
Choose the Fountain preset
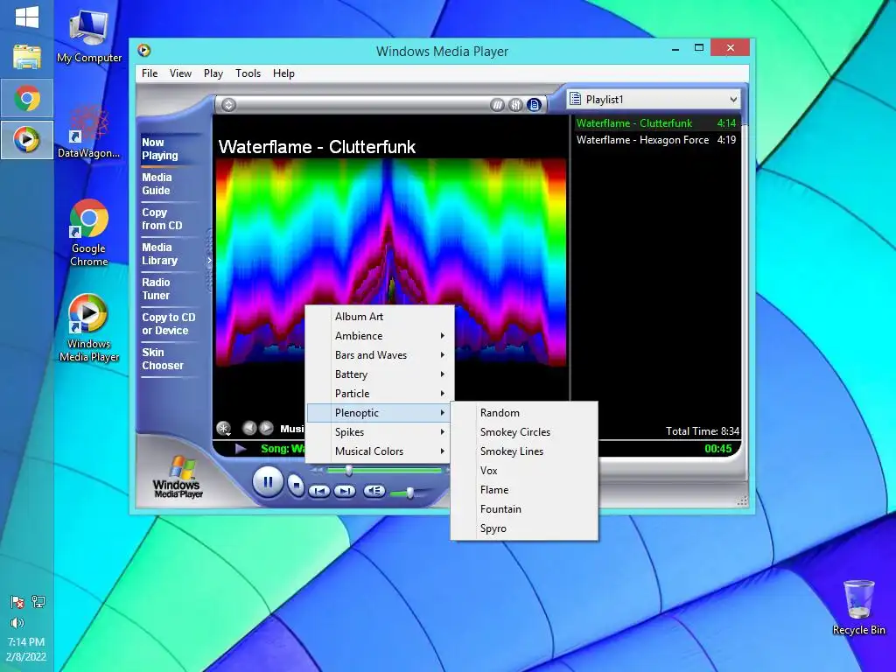(524, 509)
